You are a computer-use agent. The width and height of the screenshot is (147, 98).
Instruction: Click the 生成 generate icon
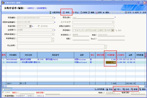[x=124, y=89]
